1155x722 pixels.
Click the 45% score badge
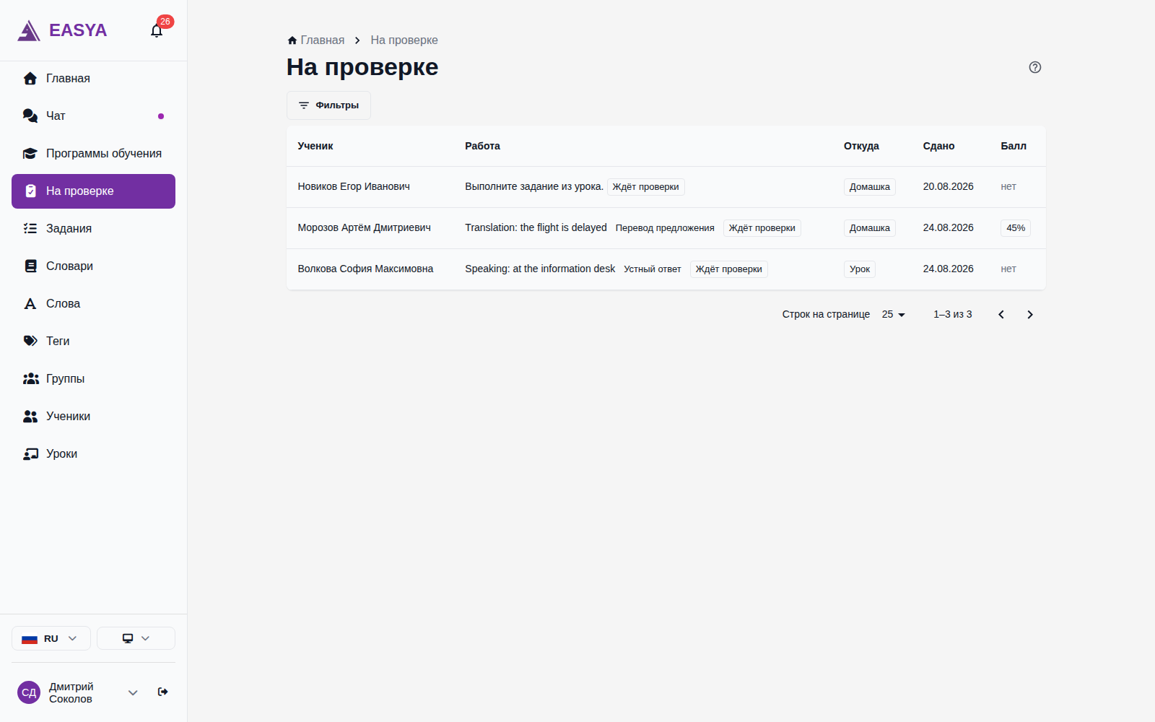(1016, 228)
